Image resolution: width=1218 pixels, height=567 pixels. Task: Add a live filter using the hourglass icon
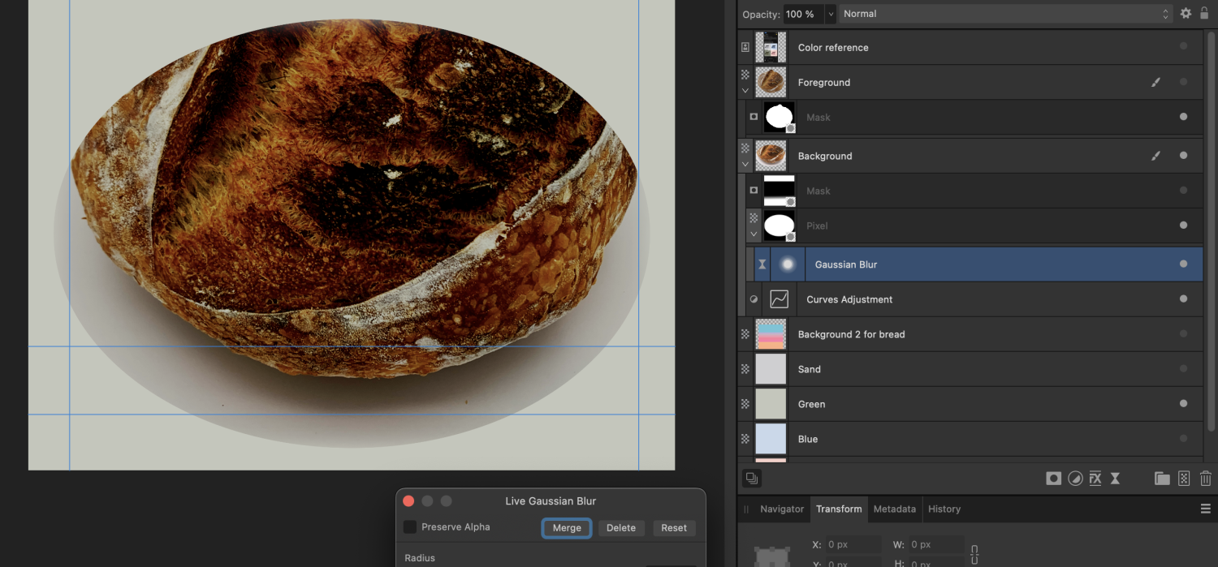pos(1115,479)
